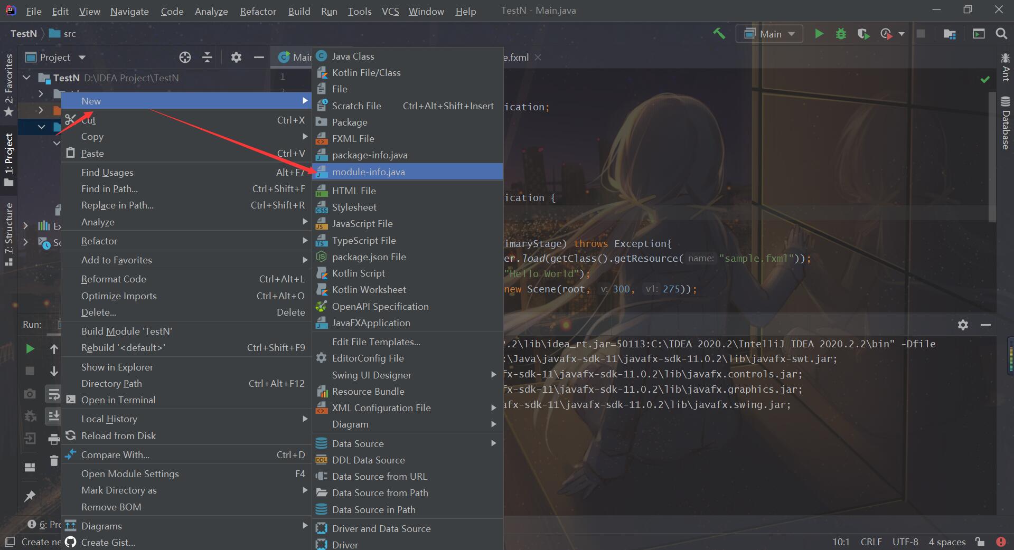Open the Project Structure icon in toolbar
Viewport: 1014px width, 550px height.
[950, 34]
